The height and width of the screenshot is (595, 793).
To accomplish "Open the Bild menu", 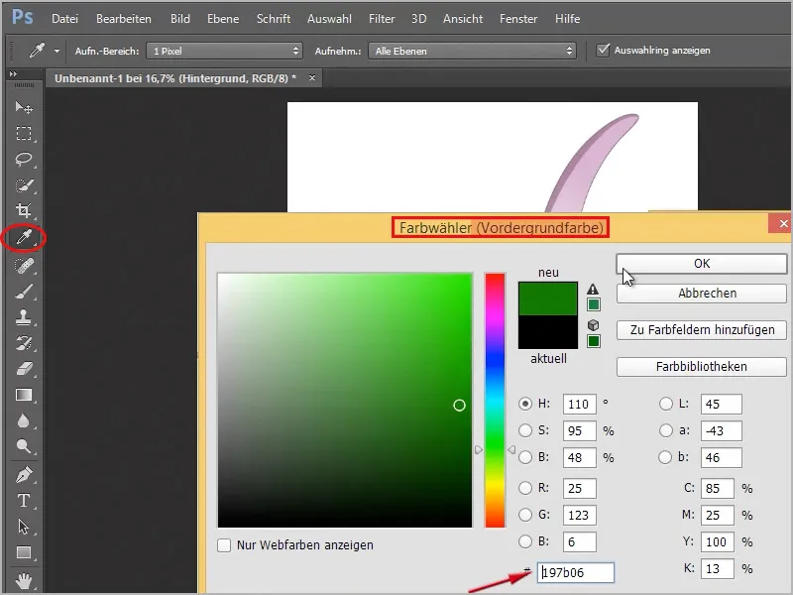I will coord(180,19).
